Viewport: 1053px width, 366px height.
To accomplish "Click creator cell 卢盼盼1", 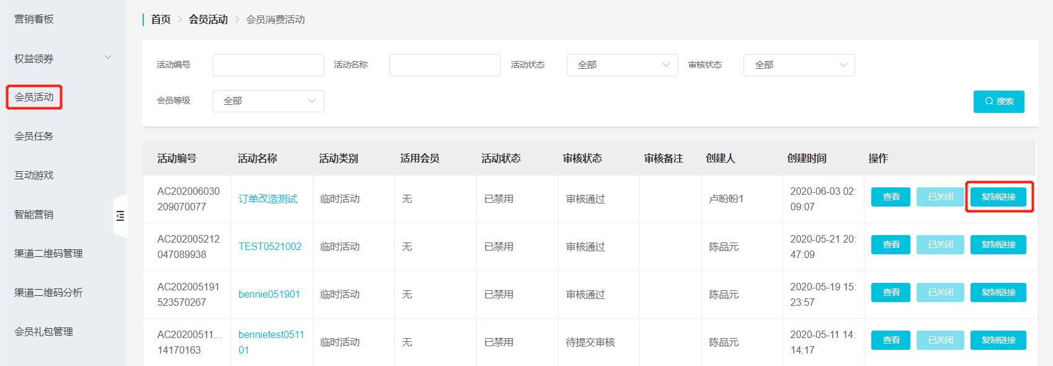I will click(726, 199).
